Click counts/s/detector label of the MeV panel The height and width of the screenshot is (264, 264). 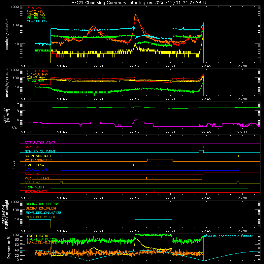[7, 82]
